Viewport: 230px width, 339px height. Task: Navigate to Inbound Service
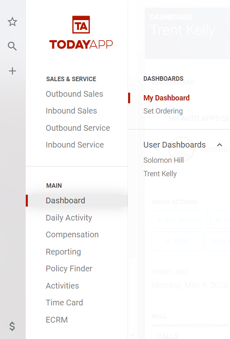(x=75, y=145)
